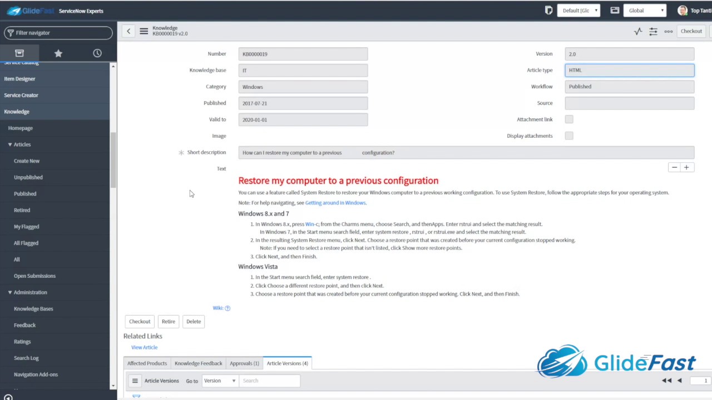Go to previous page of list
This screenshot has width=712, height=400.
click(x=679, y=381)
